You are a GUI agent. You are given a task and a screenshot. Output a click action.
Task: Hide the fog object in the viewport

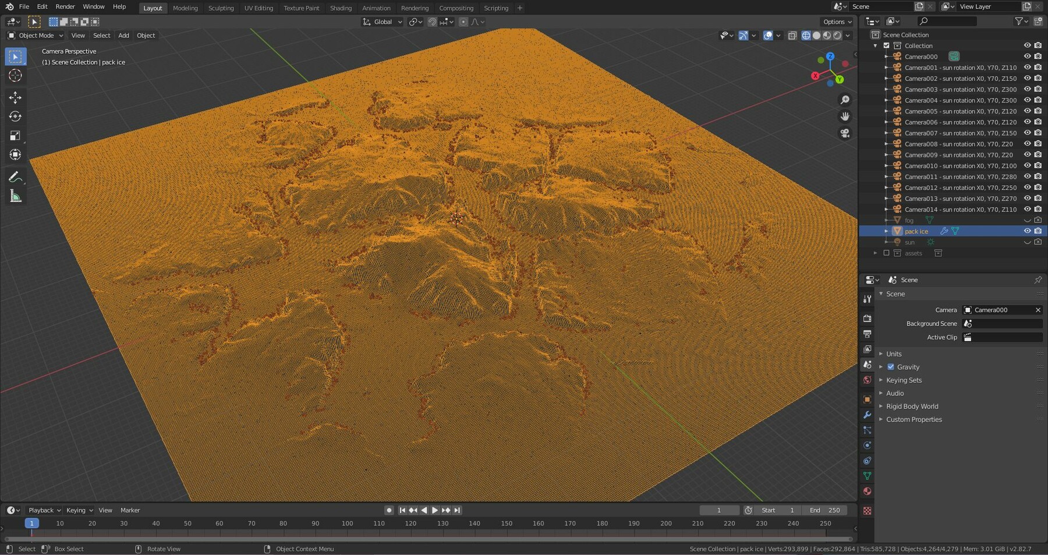pos(1027,220)
